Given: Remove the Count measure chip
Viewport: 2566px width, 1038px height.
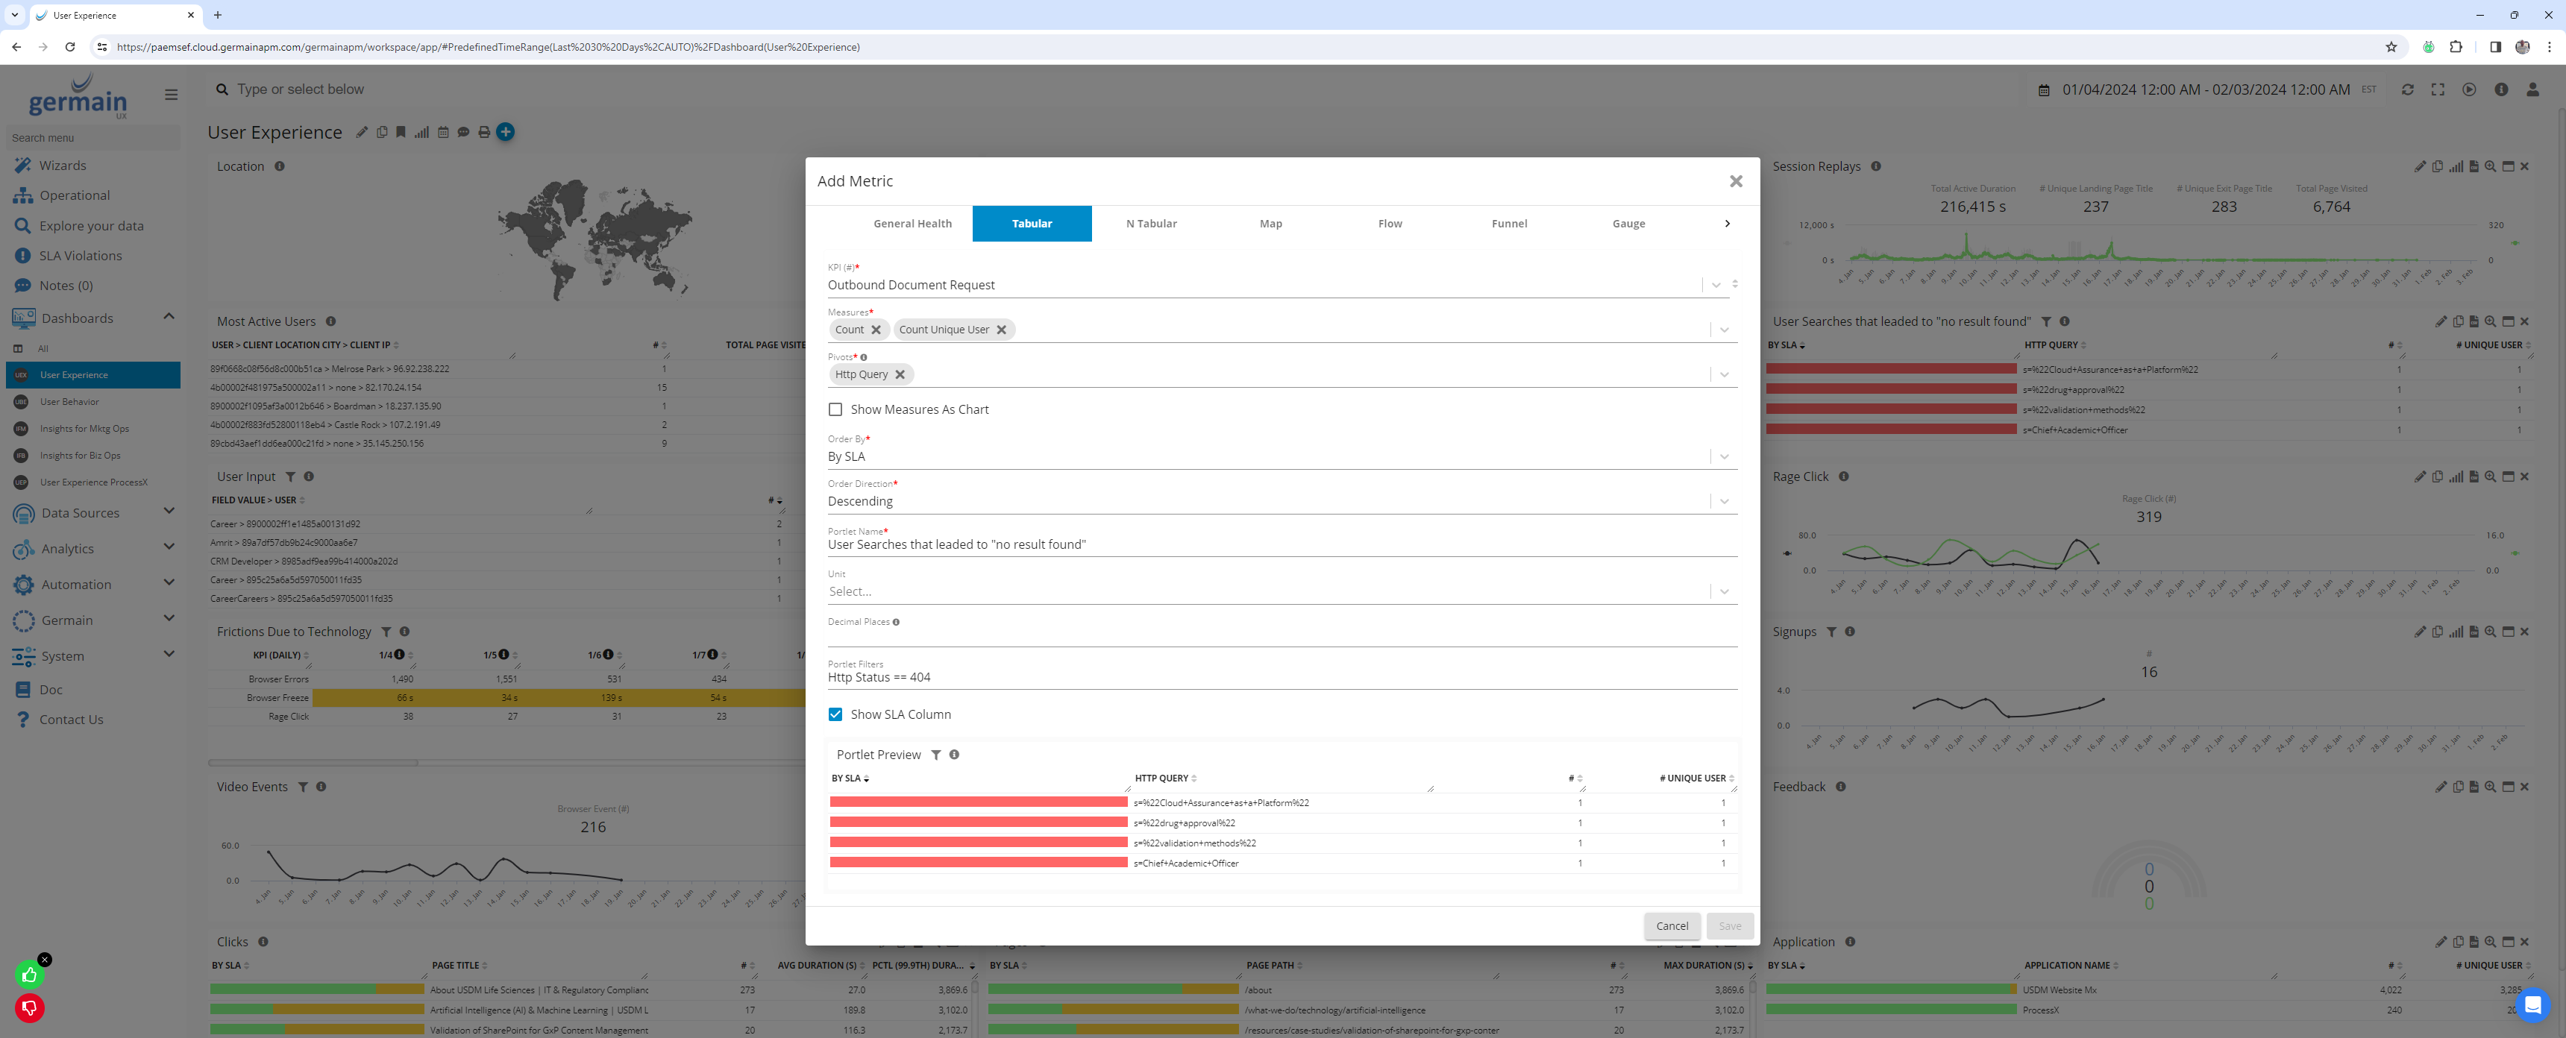Looking at the screenshot, I should pyautogui.click(x=876, y=330).
